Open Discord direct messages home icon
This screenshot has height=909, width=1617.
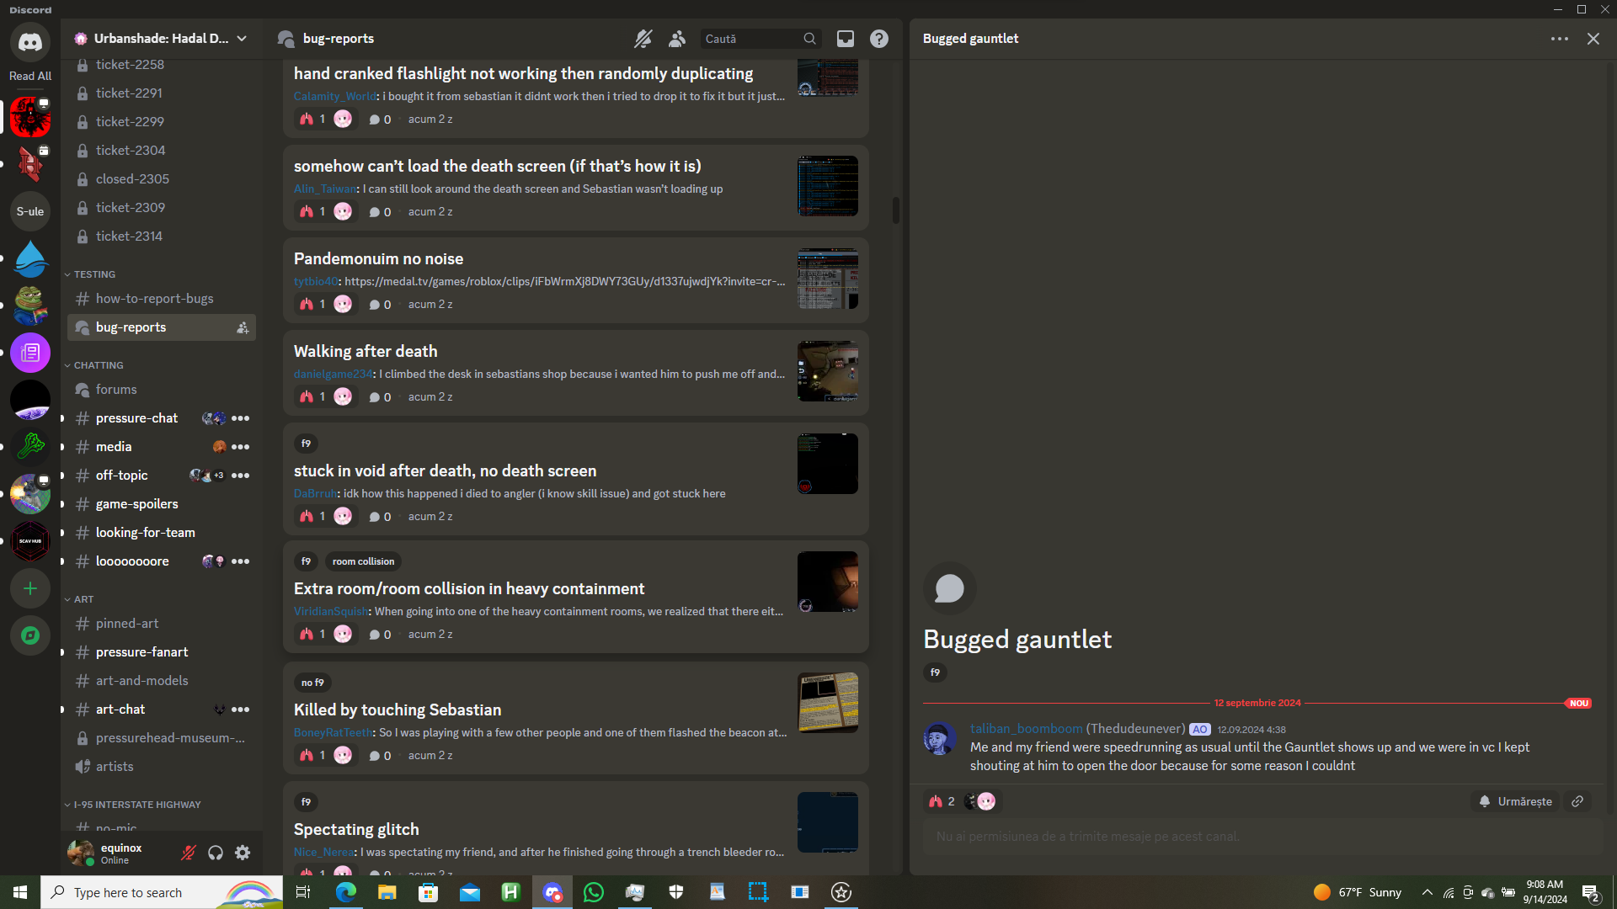click(x=30, y=42)
